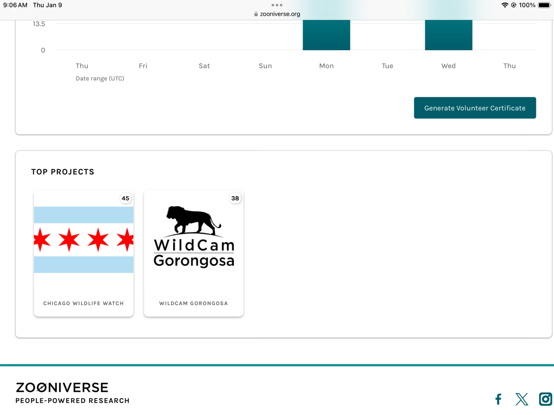The width and height of the screenshot is (554, 415).
Task: Click PEOPLE-POWERED RESEARCH tagline
Action: [x=73, y=401]
